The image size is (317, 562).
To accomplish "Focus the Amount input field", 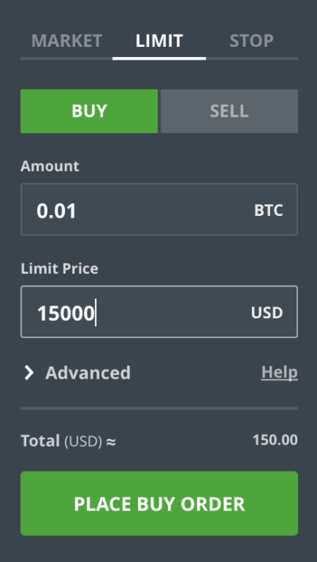I will pyautogui.click(x=159, y=210).
